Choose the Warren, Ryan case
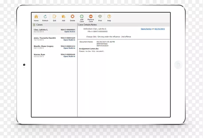The width and height of the screenshot is (203, 138). tap(39, 54)
